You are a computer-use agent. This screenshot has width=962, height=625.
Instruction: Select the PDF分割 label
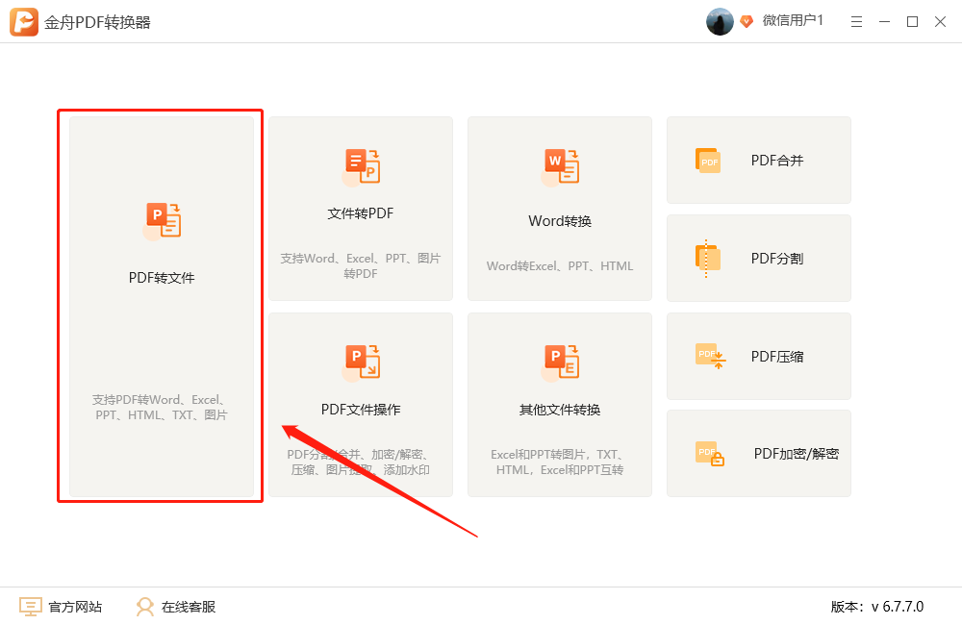[x=777, y=259]
